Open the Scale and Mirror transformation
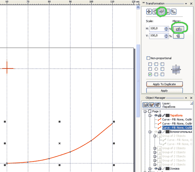 pyautogui.click(x=162, y=12)
